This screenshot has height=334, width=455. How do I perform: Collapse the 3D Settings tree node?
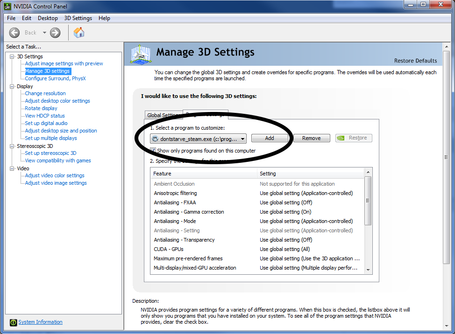(12, 56)
